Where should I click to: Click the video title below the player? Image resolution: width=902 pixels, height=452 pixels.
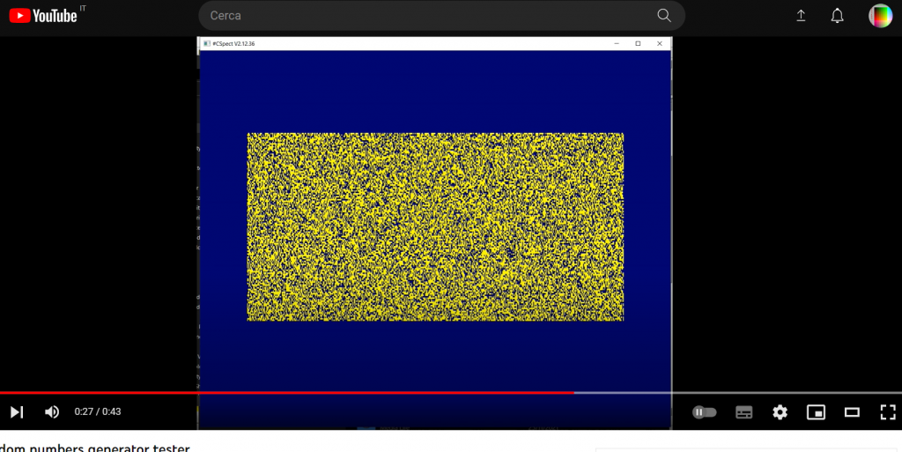tap(95, 448)
